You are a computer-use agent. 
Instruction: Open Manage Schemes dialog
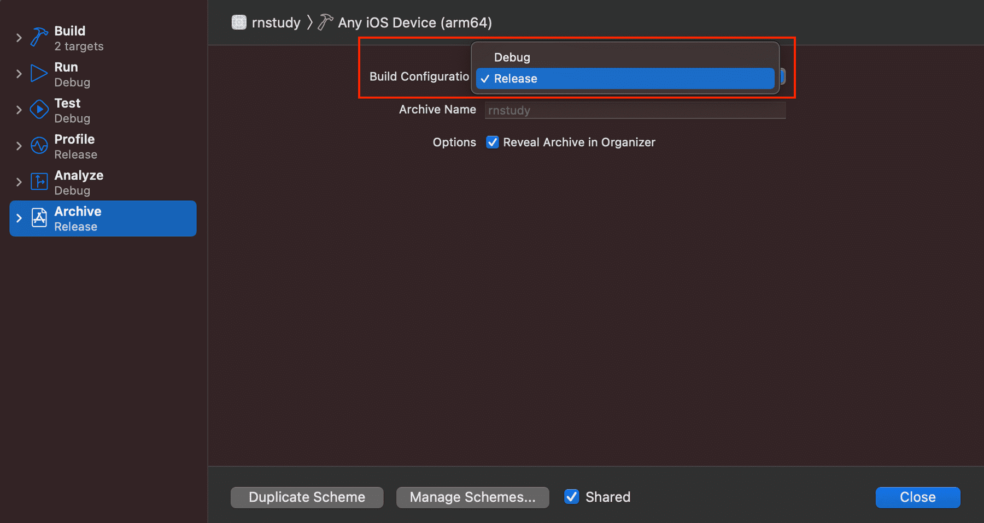[472, 497]
